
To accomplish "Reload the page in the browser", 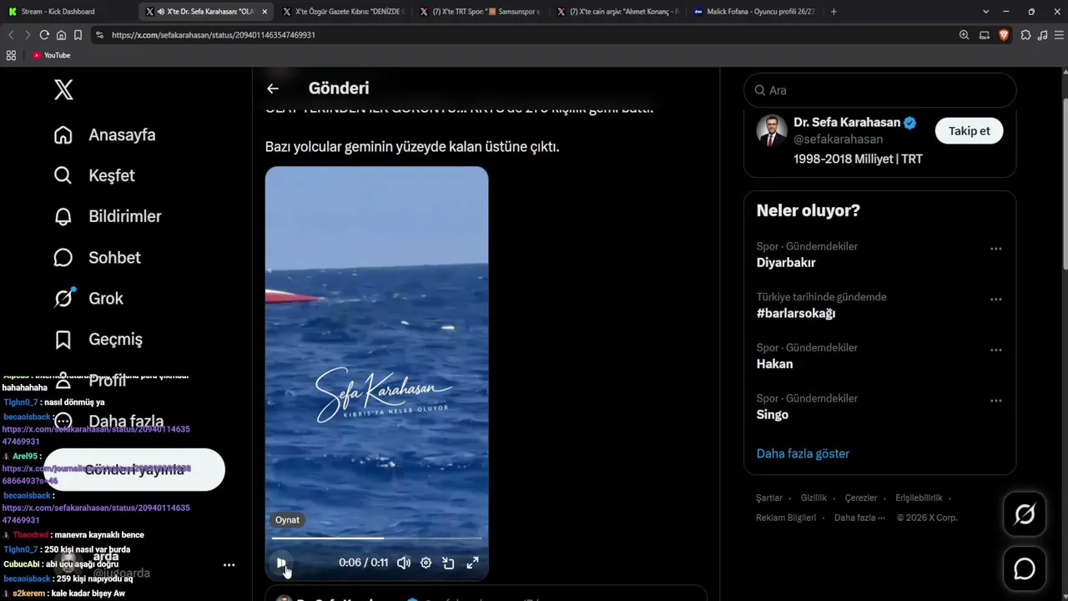I will [44, 35].
